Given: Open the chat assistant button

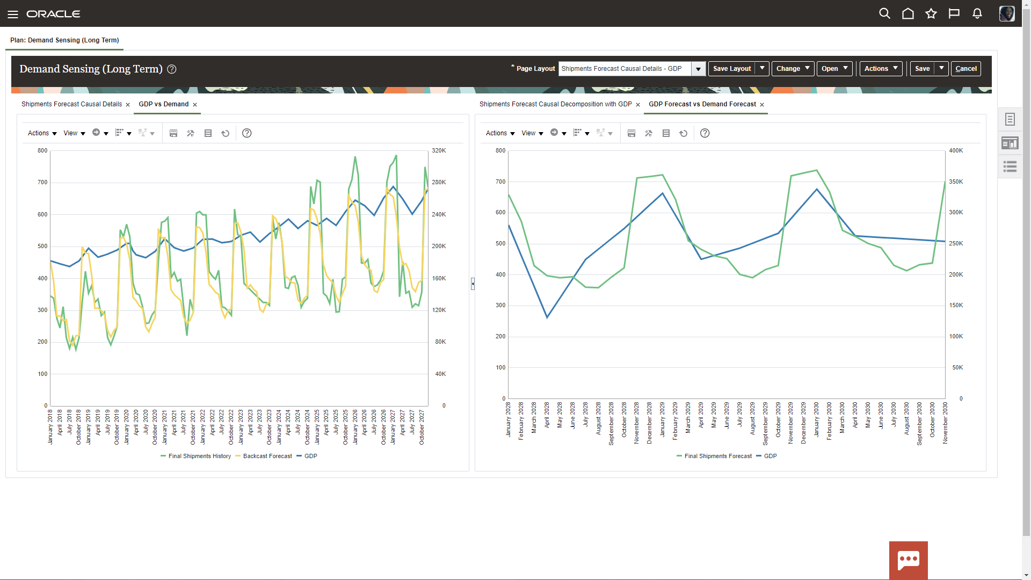Looking at the screenshot, I should point(908,560).
